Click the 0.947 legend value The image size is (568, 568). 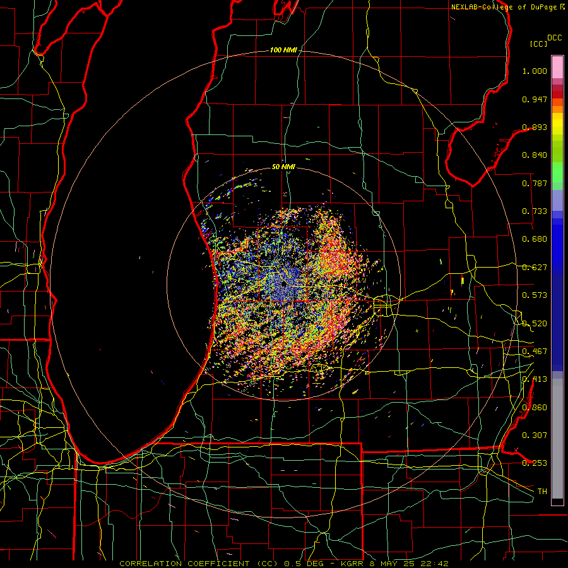[535, 99]
